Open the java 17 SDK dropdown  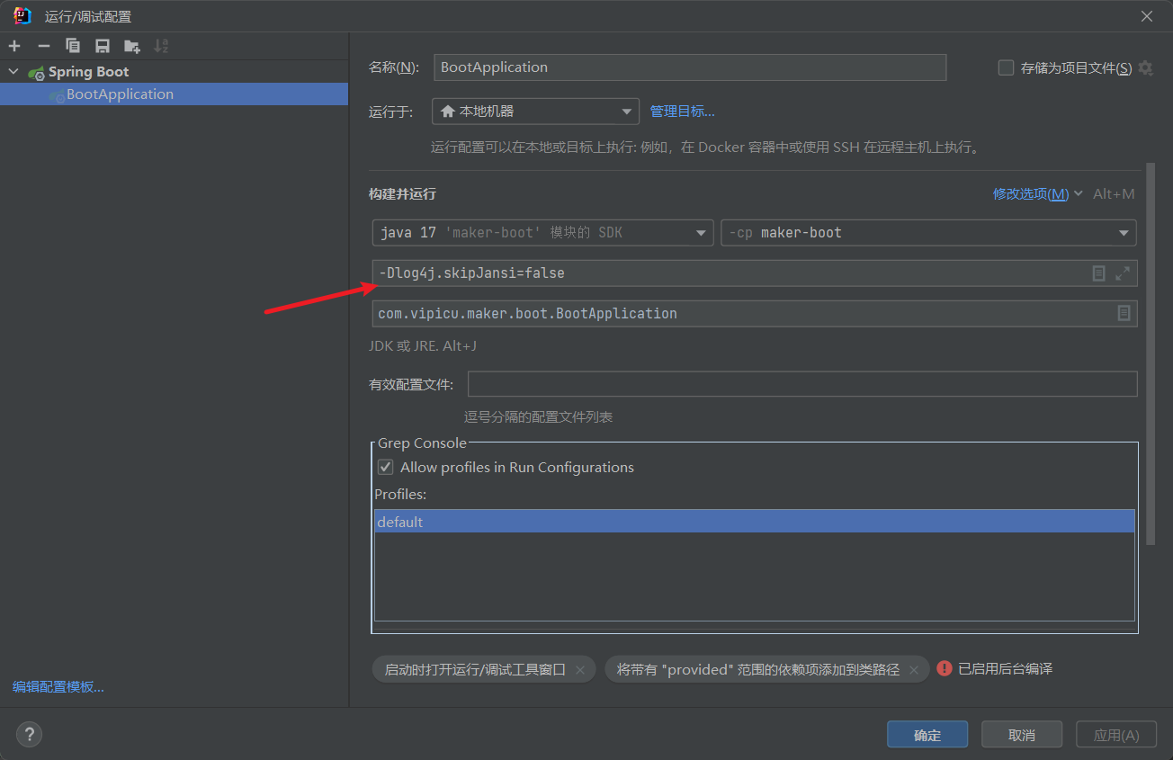click(x=542, y=233)
